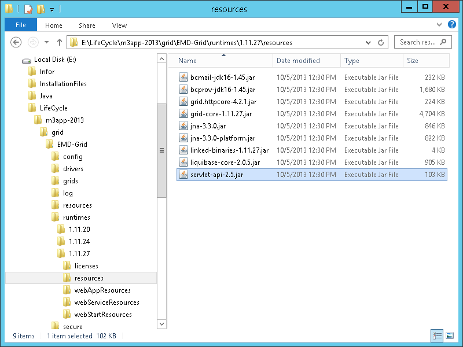The width and height of the screenshot is (463, 347).
Task: Switch to Details view layout icon
Action: 436,335
